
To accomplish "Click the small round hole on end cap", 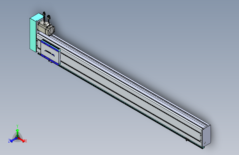I will [x=205, y=143].
